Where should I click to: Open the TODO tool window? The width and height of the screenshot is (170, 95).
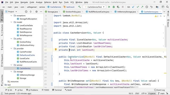coord(45,90)
